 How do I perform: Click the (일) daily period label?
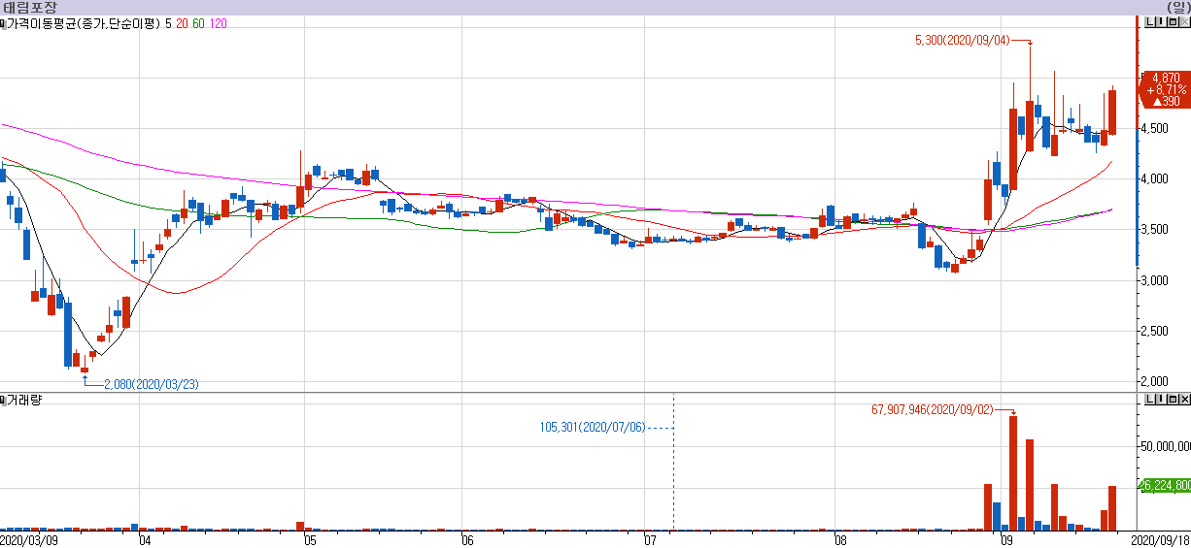point(1177,7)
